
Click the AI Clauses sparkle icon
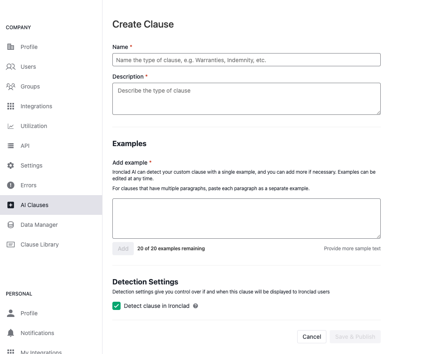[11, 205]
